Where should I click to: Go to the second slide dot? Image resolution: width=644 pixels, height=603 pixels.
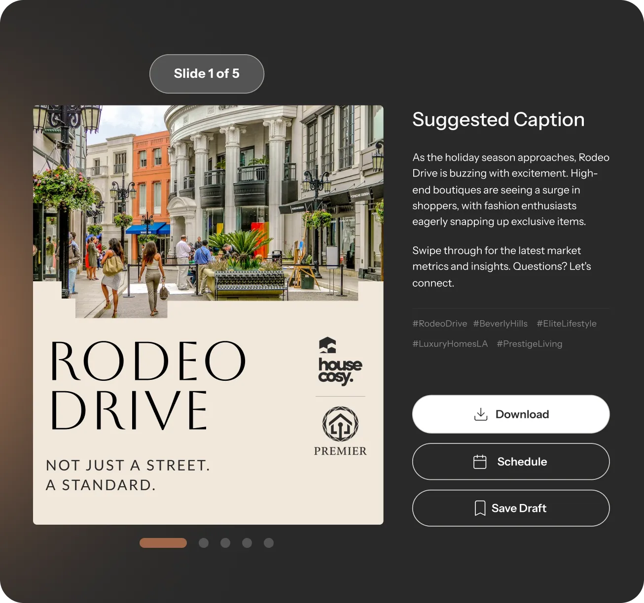pyautogui.click(x=204, y=543)
